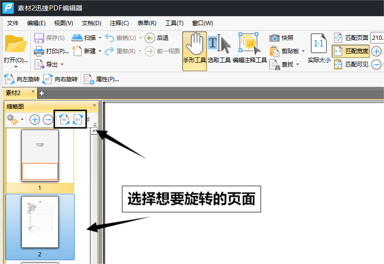The image size is (384, 264).
Task: Click the 剪贴板 clipboard icon
Action: (x=275, y=51)
